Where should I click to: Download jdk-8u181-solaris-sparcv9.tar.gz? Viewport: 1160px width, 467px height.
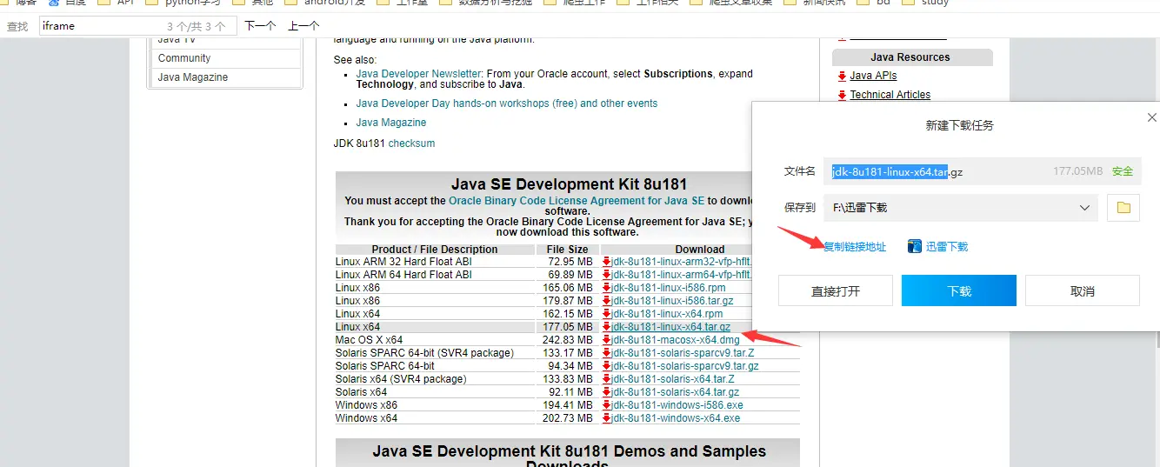(685, 366)
